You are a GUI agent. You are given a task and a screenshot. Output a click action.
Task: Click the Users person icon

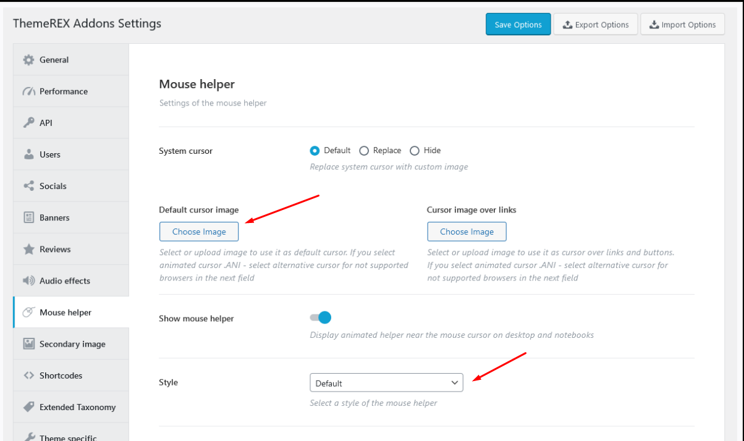click(x=28, y=154)
